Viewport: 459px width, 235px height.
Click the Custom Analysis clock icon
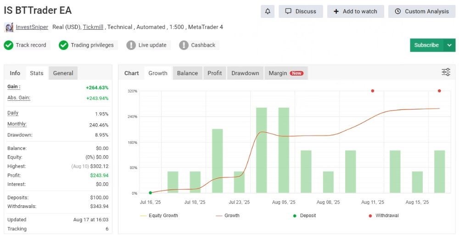point(398,11)
